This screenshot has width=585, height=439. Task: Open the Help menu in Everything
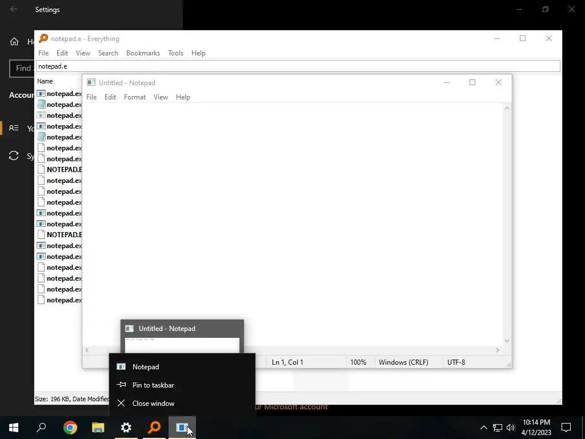pos(198,53)
